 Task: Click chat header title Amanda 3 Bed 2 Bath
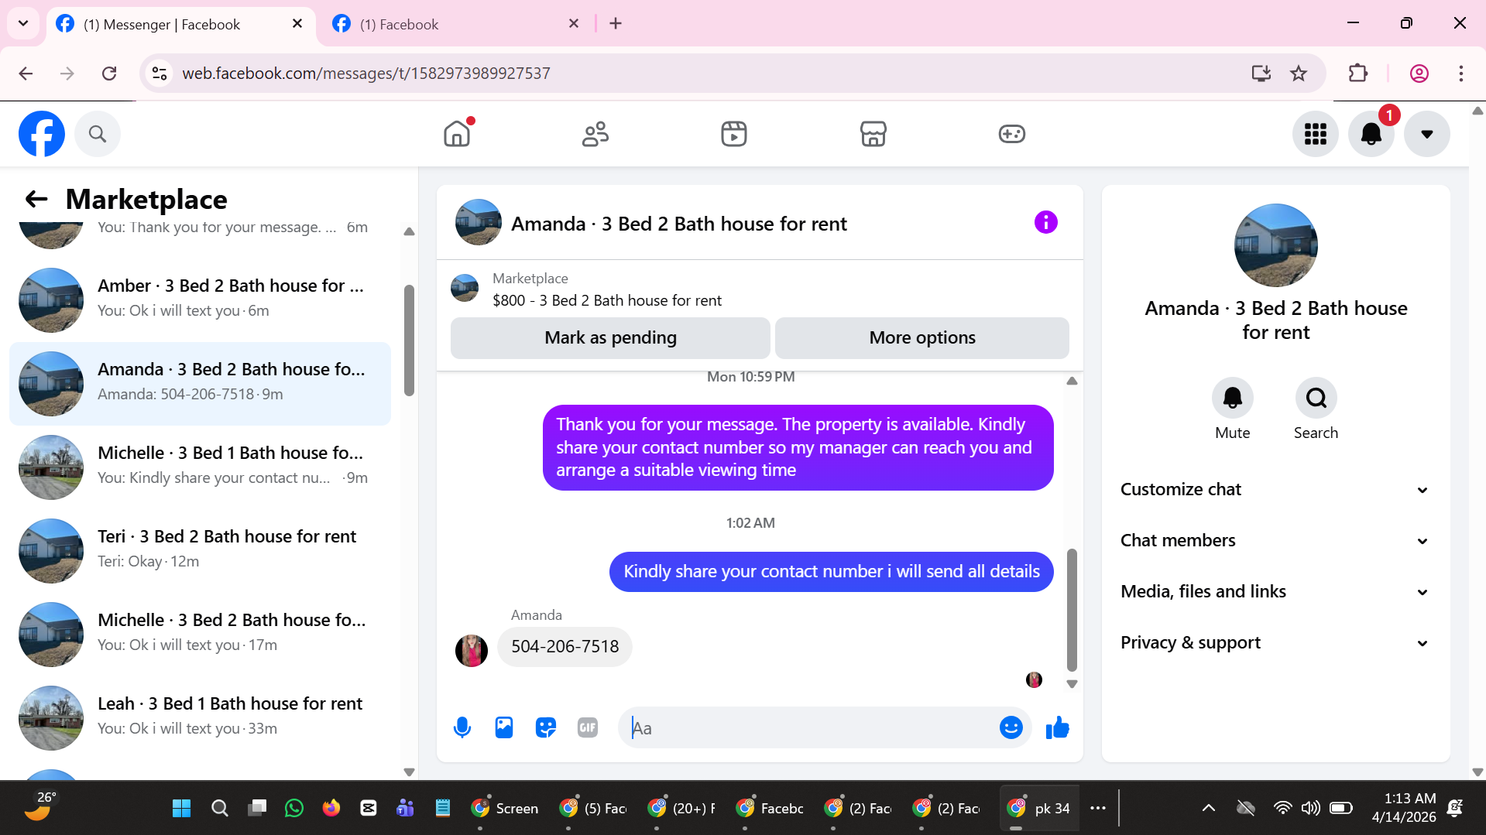pyautogui.click(x=679, y=224)
